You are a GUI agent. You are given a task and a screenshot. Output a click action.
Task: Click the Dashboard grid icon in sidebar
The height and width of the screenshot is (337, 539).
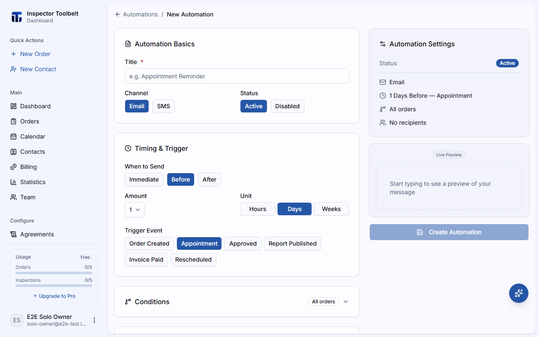[13, 106]
